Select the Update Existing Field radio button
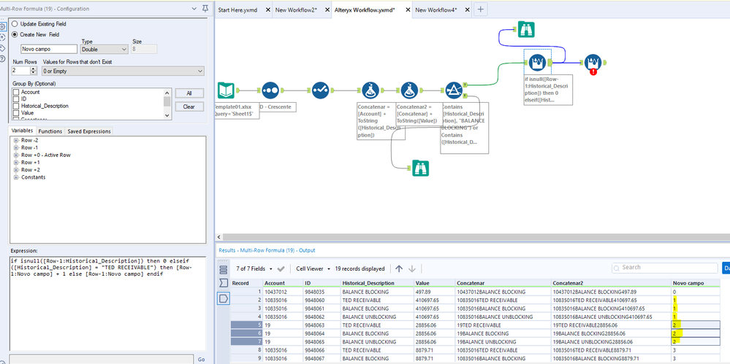 click(15, 23)
